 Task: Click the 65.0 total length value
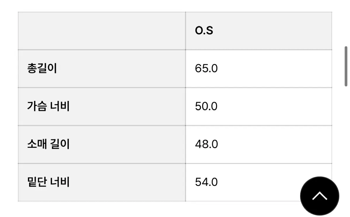(x=206, y=69)
